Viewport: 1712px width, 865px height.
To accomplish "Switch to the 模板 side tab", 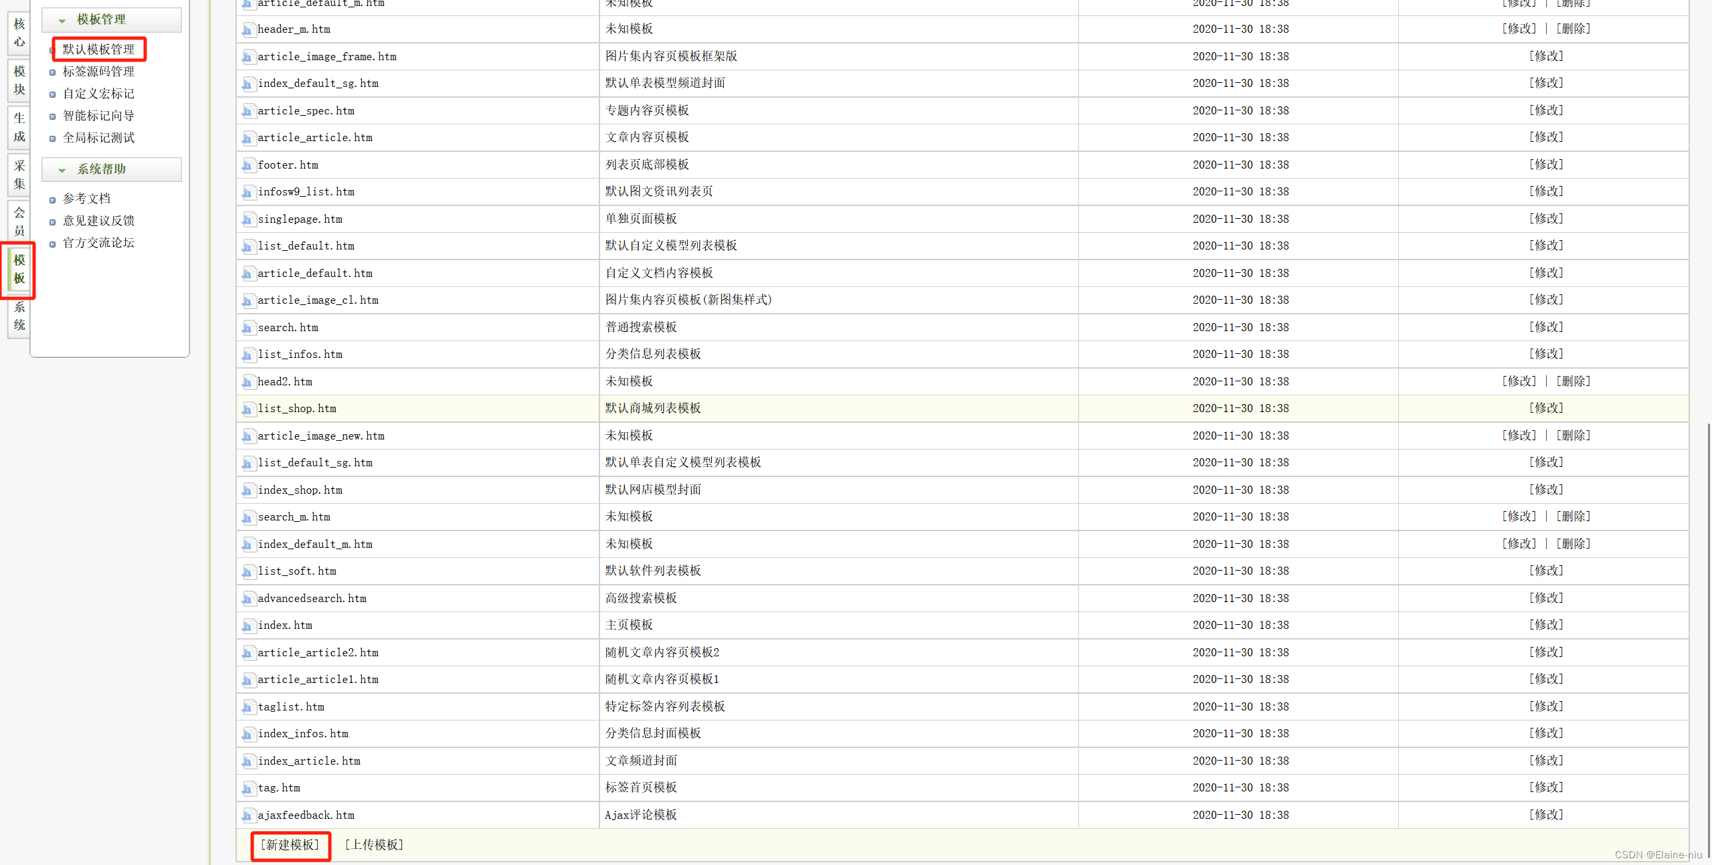I will [19, 269].
